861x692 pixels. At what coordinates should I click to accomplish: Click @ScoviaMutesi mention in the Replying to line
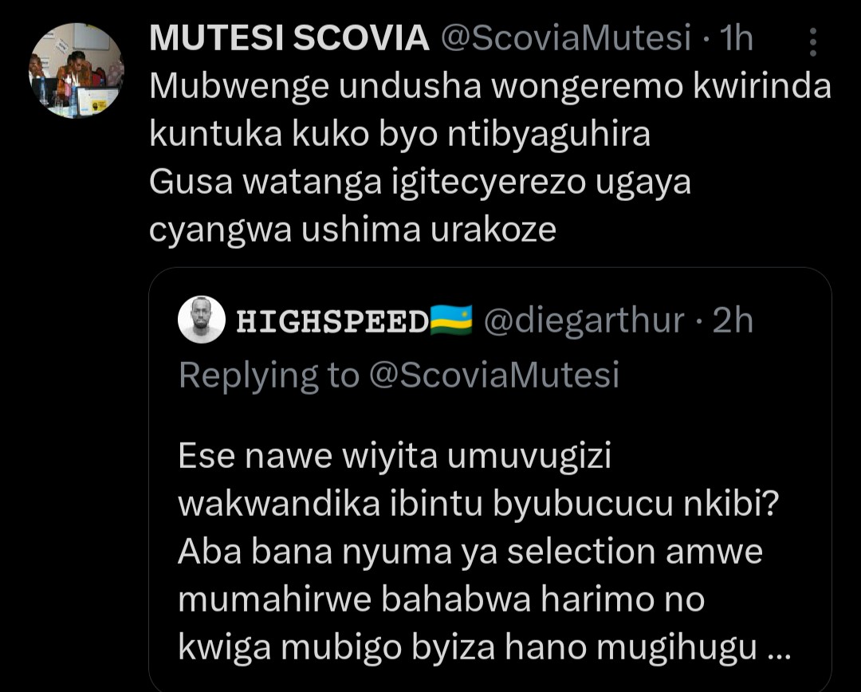pyautogui.click(x=493, y=375)
